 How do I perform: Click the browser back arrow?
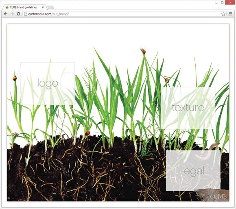coord(6,14)
